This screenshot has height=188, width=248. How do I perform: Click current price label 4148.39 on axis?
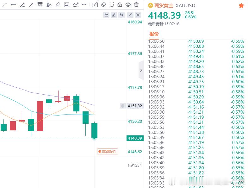135,138
